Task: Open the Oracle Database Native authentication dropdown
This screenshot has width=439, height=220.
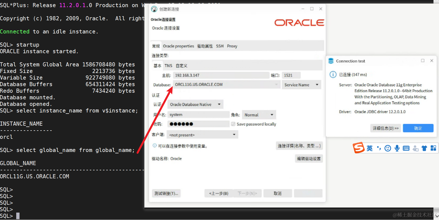Action: tap(195, 105)
